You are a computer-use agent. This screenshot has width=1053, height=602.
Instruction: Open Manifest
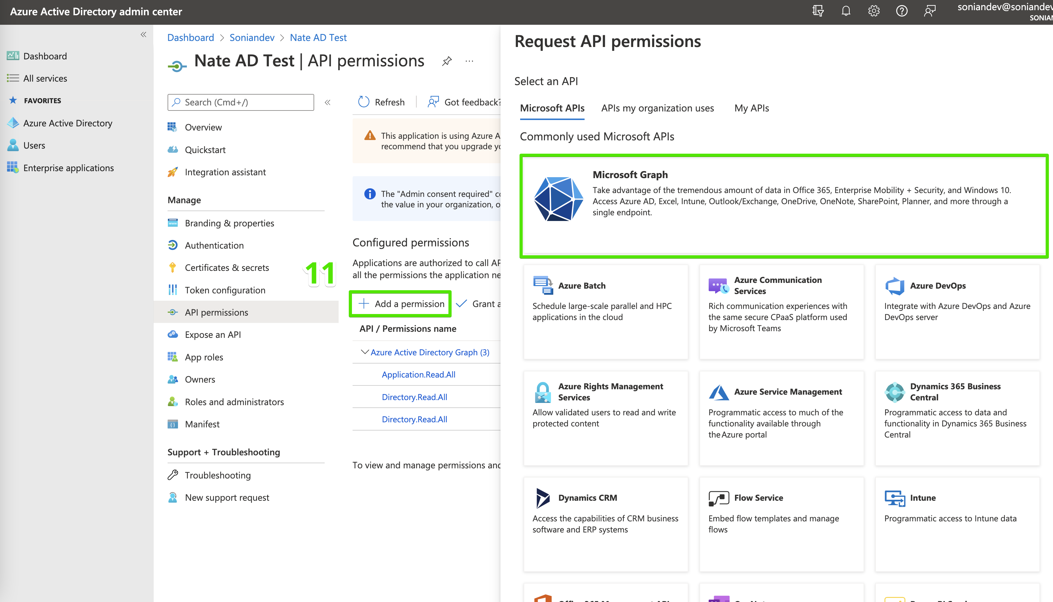tap(202, 424)
